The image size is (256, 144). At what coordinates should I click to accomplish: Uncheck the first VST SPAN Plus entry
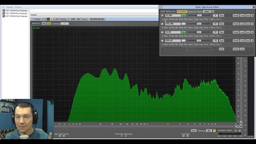4,10
